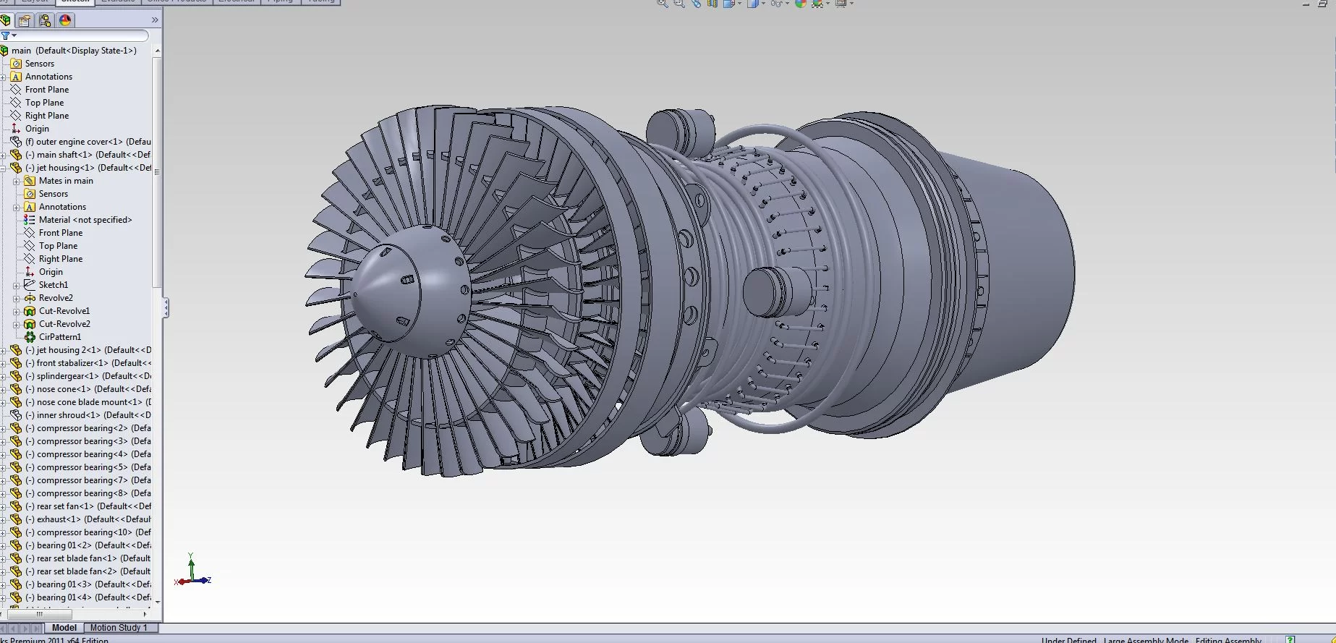Click tree vertical scrollbar down arrow
Image resolution: width=1336 pixels, height=643 pixels.
click(x=157, y=602)
